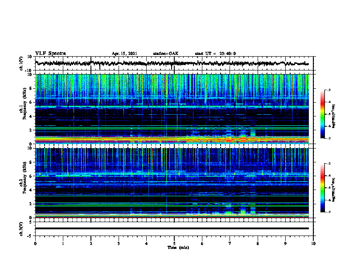This screenshot has height=273, width=353.
Task: Select the "ch.3(V)" axis label
Action: click(x=21, y=229)
